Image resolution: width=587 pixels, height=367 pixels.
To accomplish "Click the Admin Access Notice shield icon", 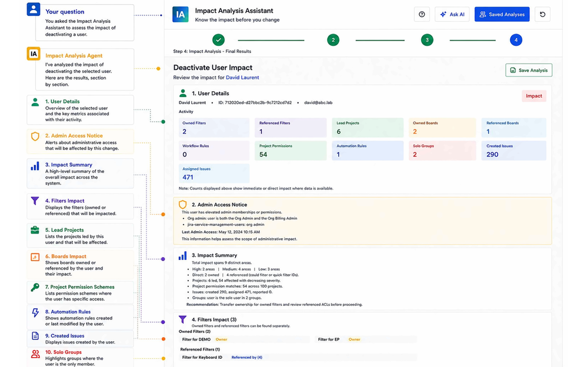I will [x=183, y=205].
